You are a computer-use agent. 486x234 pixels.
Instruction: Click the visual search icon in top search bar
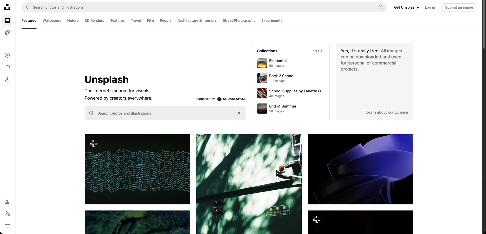(380, 7)
